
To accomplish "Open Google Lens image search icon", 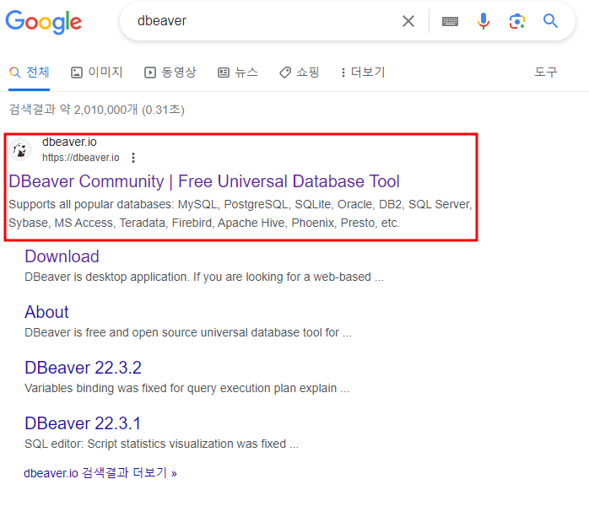I will point(517,21).
